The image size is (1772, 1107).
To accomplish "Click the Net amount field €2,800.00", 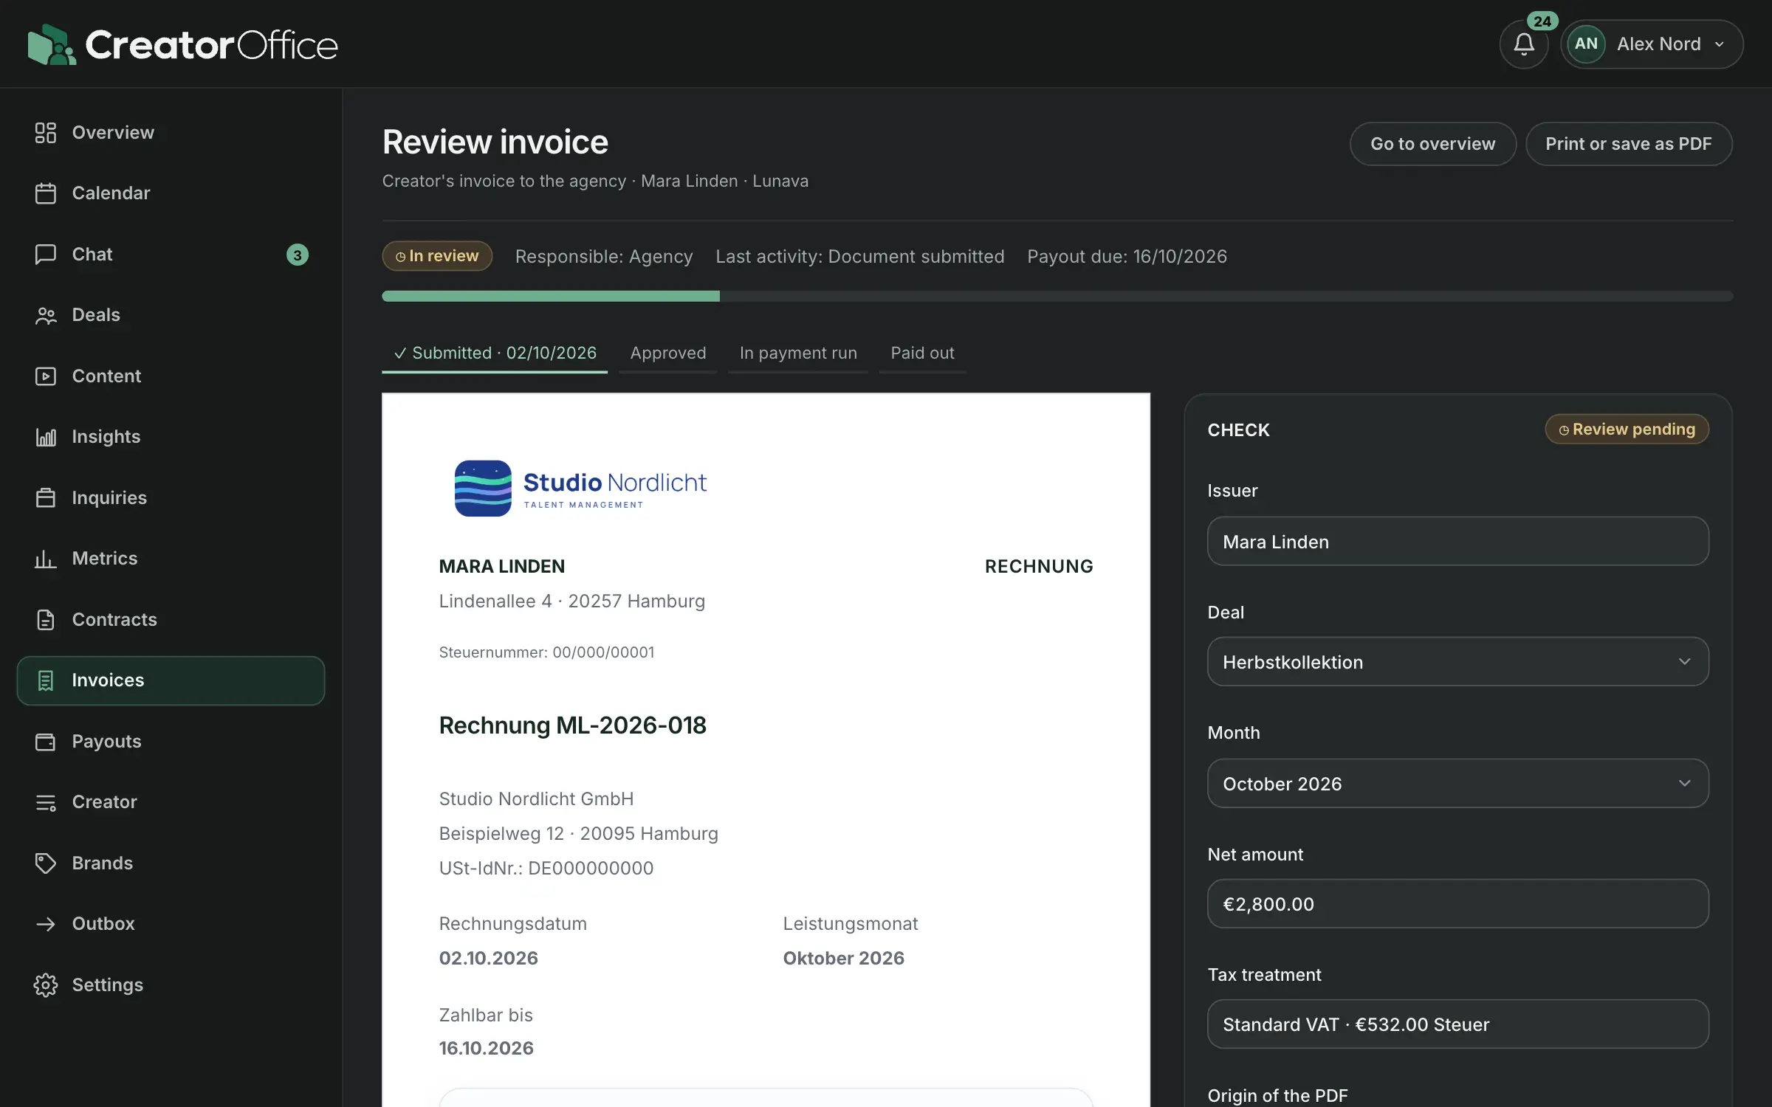I will (x=1457, y=904).
